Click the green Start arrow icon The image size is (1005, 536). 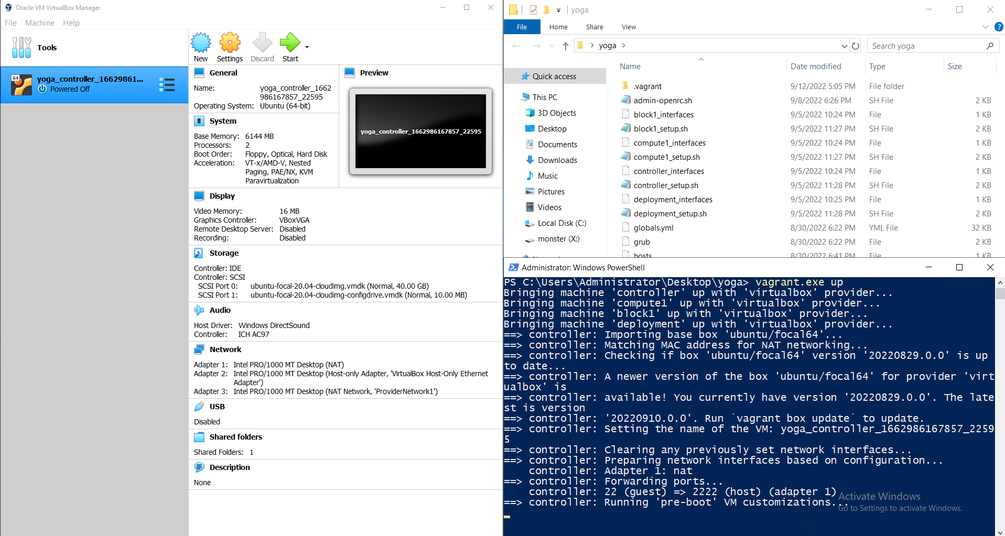click(x=289, y=43)
